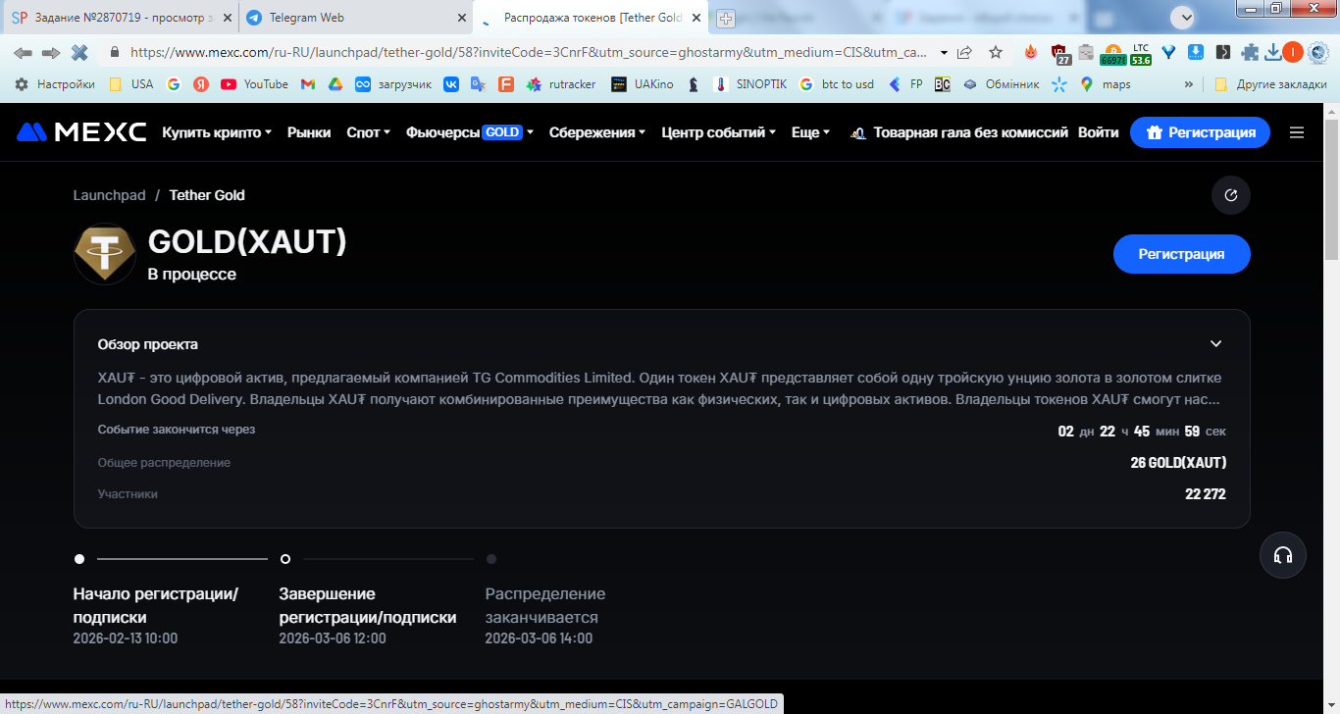Go to the Launchpad breadcrumb link

click(109, 195)
